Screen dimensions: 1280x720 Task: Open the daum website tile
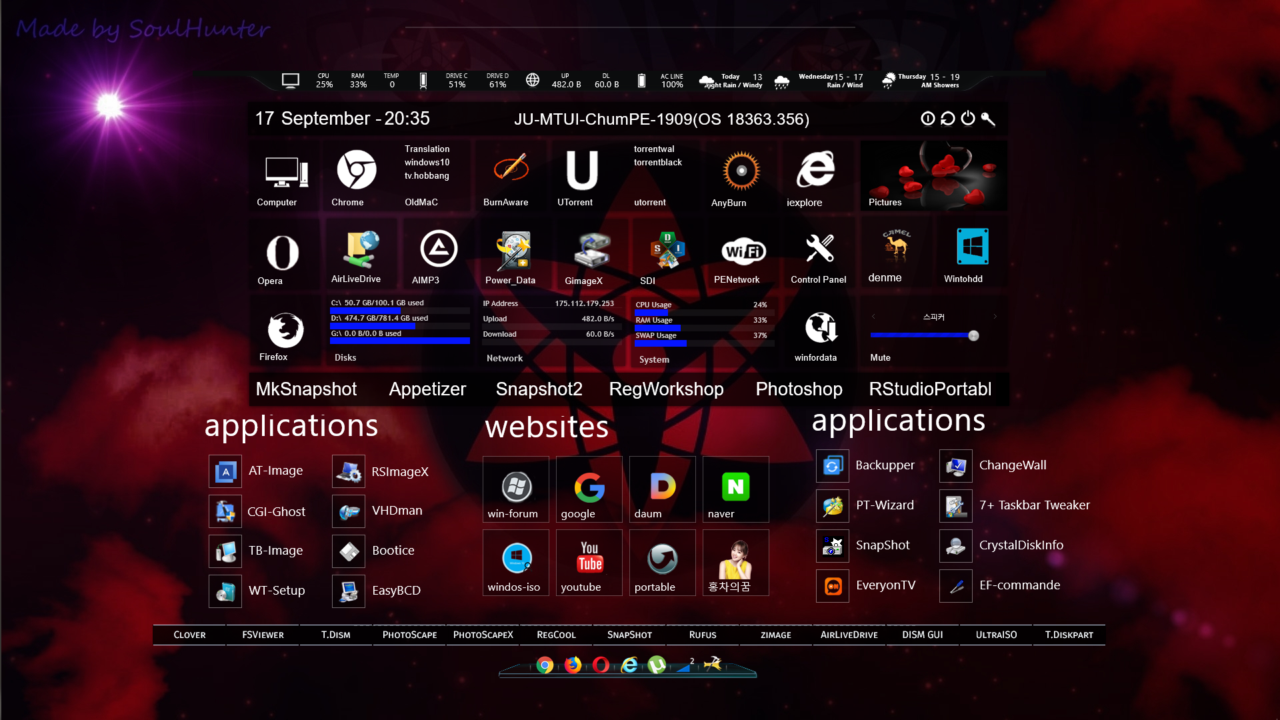point(662,489)
